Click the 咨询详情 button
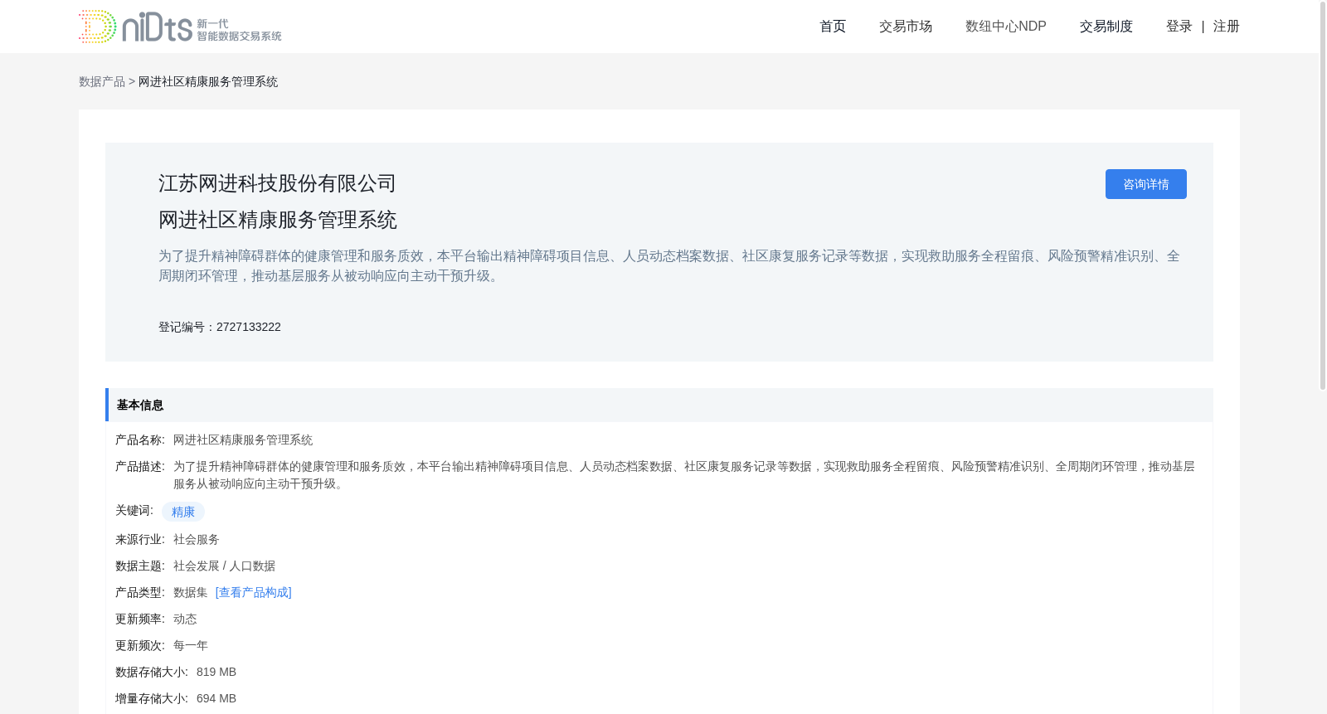 1146,184
